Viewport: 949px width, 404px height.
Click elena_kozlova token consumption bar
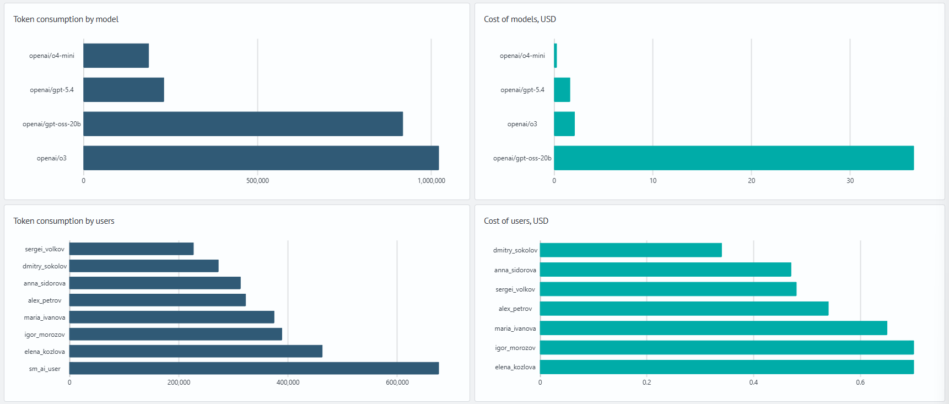click(196, 352)
